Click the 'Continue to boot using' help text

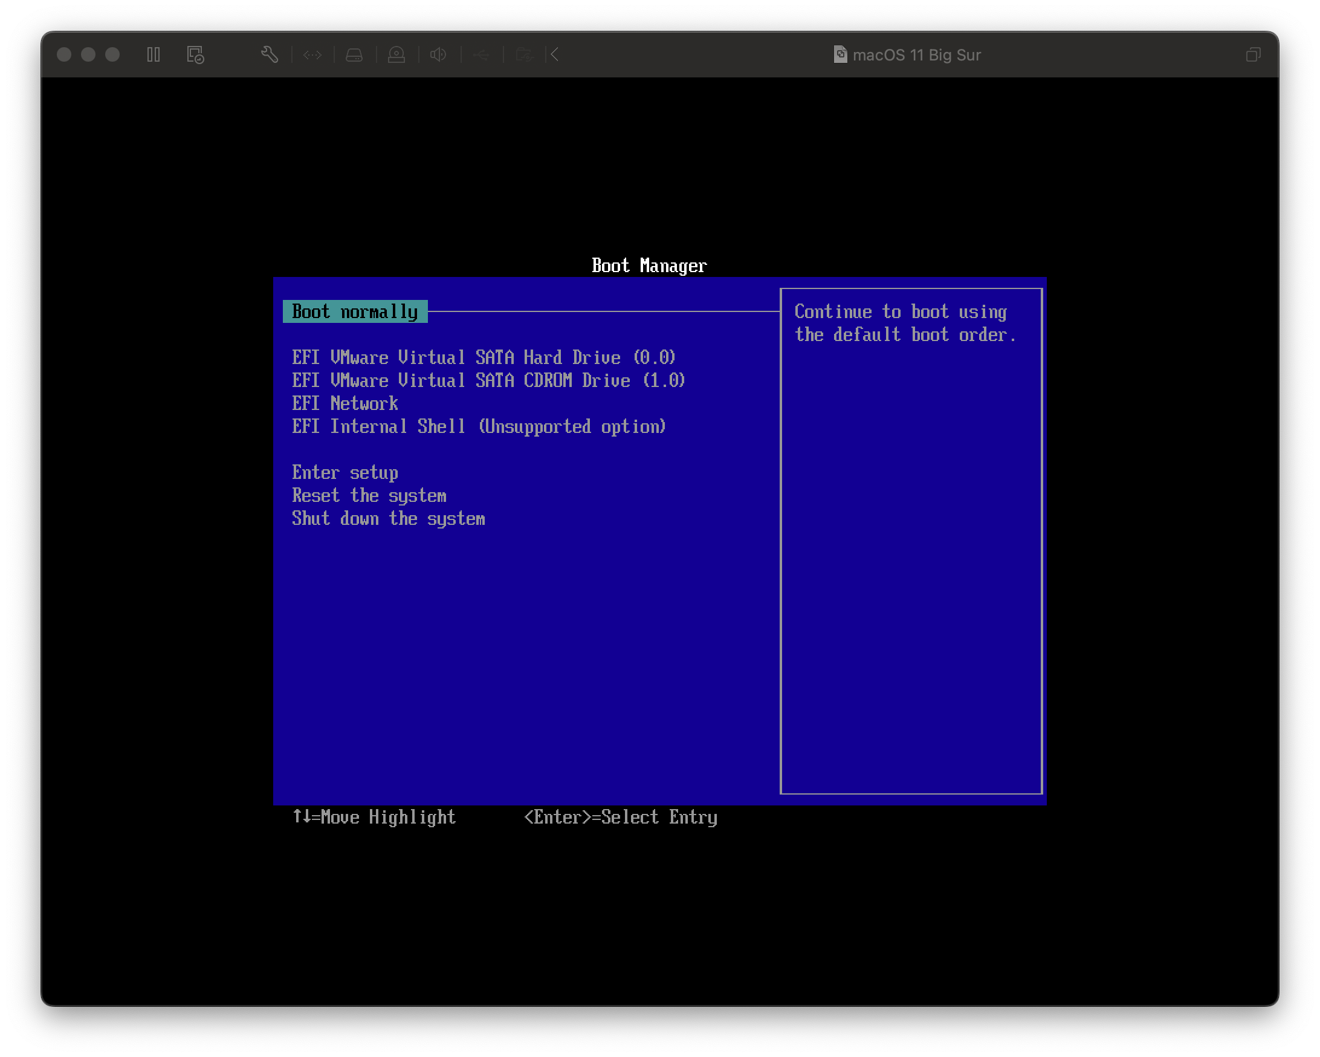[x=901, y=311]
